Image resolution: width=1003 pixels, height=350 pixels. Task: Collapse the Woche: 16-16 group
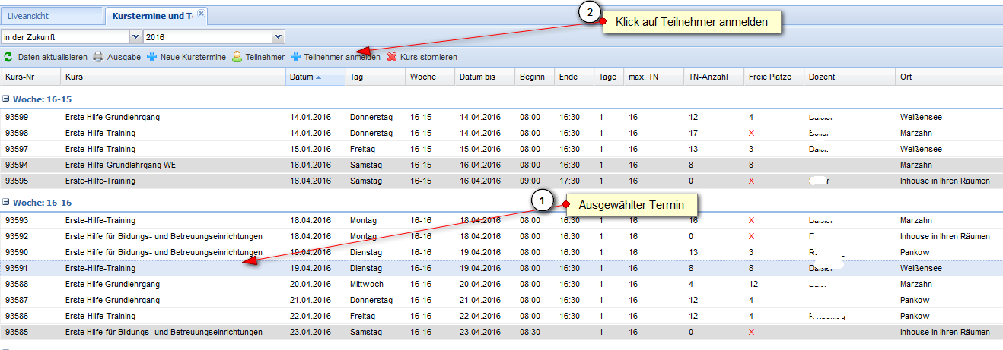[x=6, y=202]
